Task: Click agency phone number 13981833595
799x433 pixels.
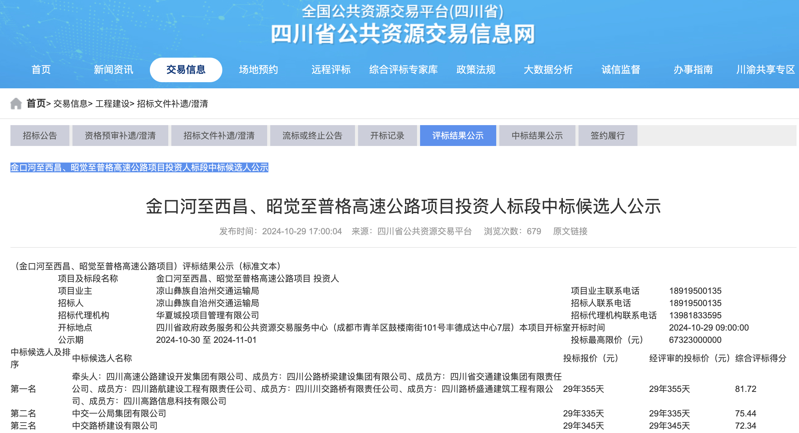Action: click(x=695, y=315)
